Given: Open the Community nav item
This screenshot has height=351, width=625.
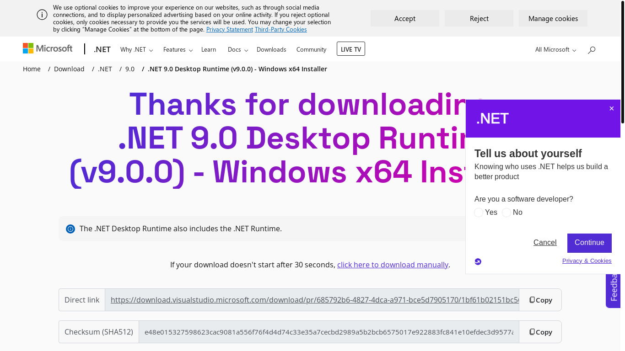Looking at the screenshot, I should point(311,49).
